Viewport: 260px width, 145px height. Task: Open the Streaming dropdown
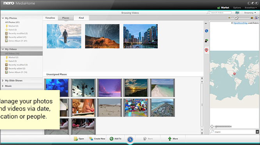250,13
